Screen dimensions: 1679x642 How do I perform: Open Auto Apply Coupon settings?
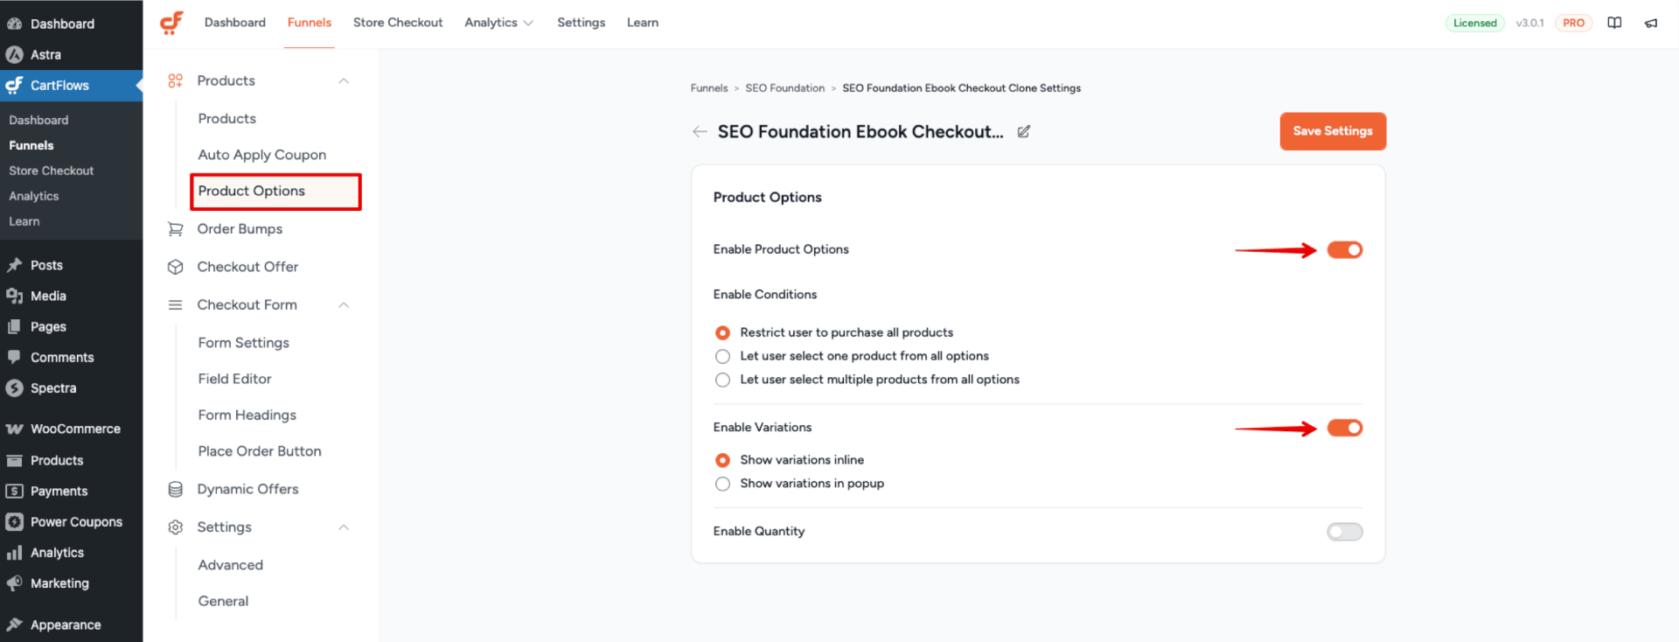pos(262,155)
